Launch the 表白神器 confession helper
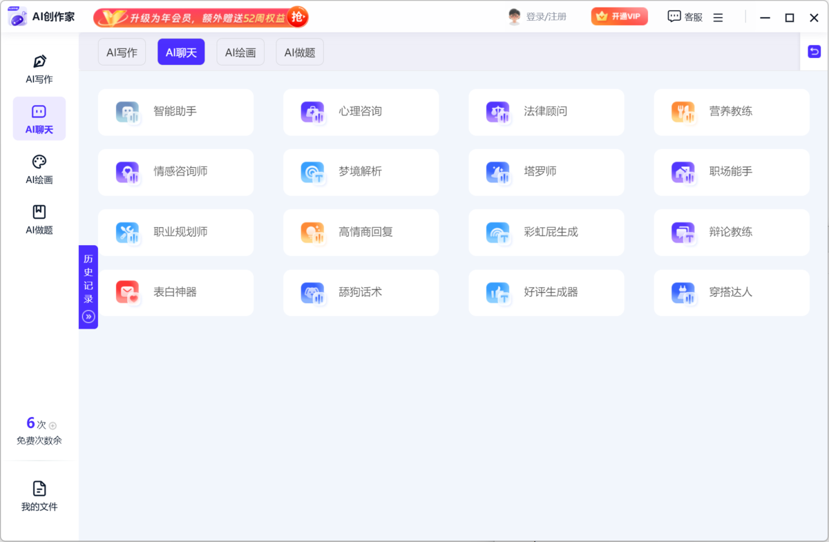 [x=175, y=292]
